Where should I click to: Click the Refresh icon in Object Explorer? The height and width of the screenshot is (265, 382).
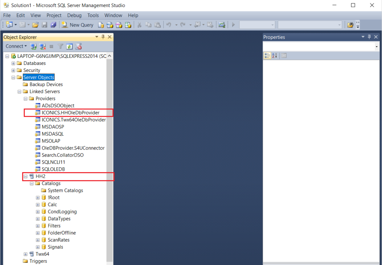69,46
